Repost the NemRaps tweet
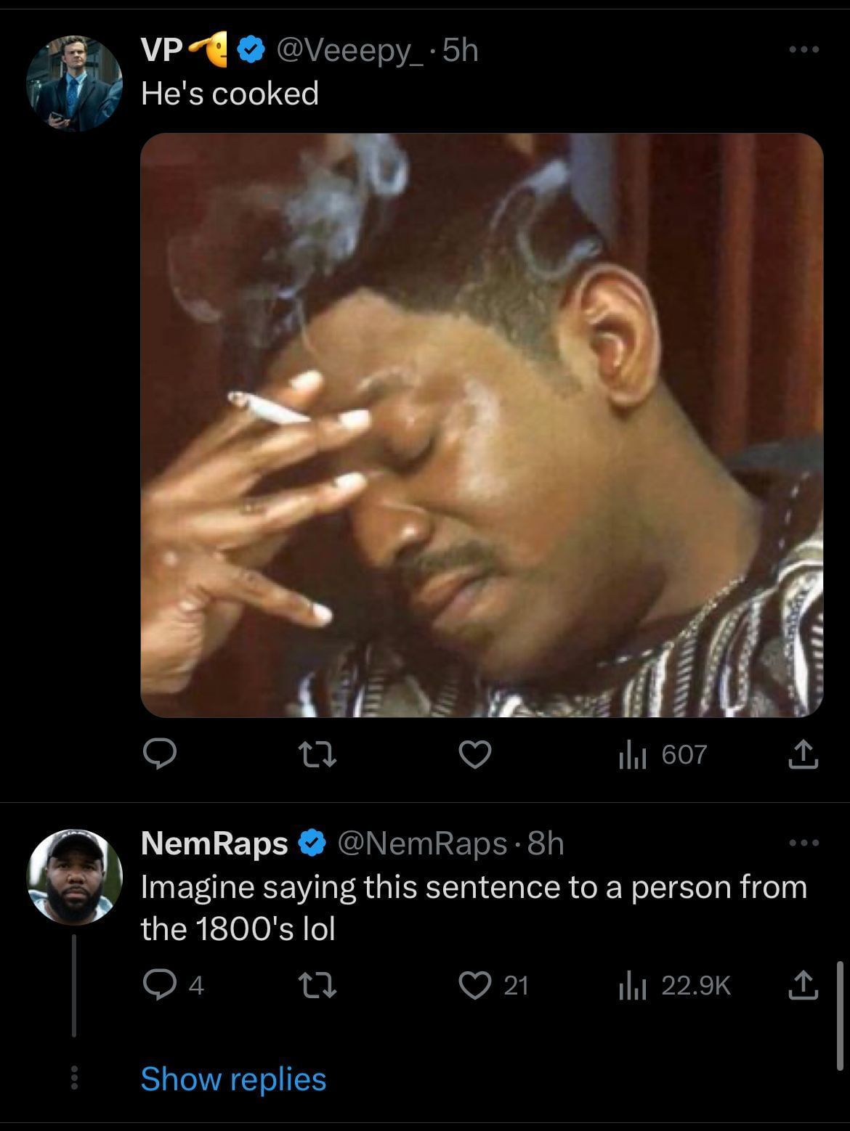This screenshot has height=1131, width=850. tap(317, 985)
